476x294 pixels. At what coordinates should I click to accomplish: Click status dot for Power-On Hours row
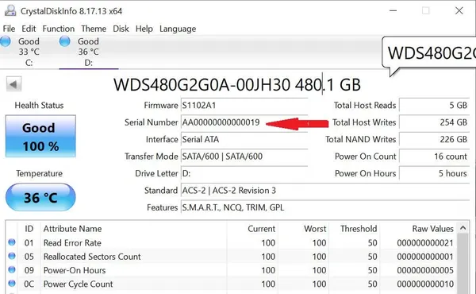(12, 269)
